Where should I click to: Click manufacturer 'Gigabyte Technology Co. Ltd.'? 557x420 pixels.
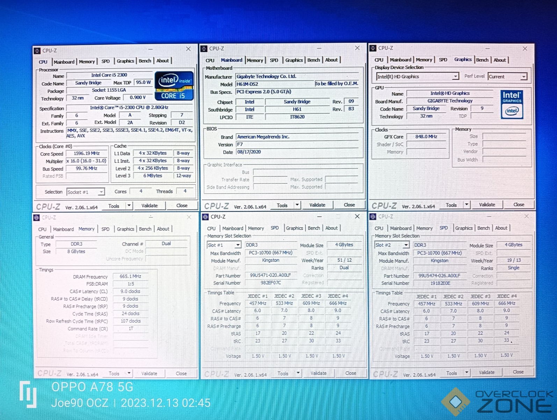point(297,76)
